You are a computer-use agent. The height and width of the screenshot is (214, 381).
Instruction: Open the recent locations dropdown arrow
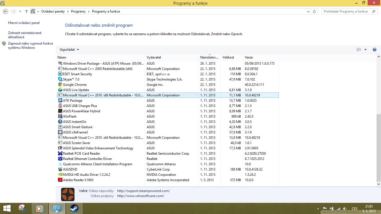click(x=20, y=11)
